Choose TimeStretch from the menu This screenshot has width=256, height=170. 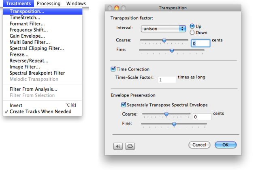(x=25, y=18)
